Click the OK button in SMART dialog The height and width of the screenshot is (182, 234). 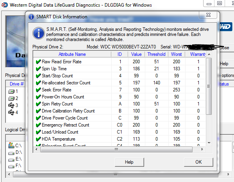tap(198, 162)
